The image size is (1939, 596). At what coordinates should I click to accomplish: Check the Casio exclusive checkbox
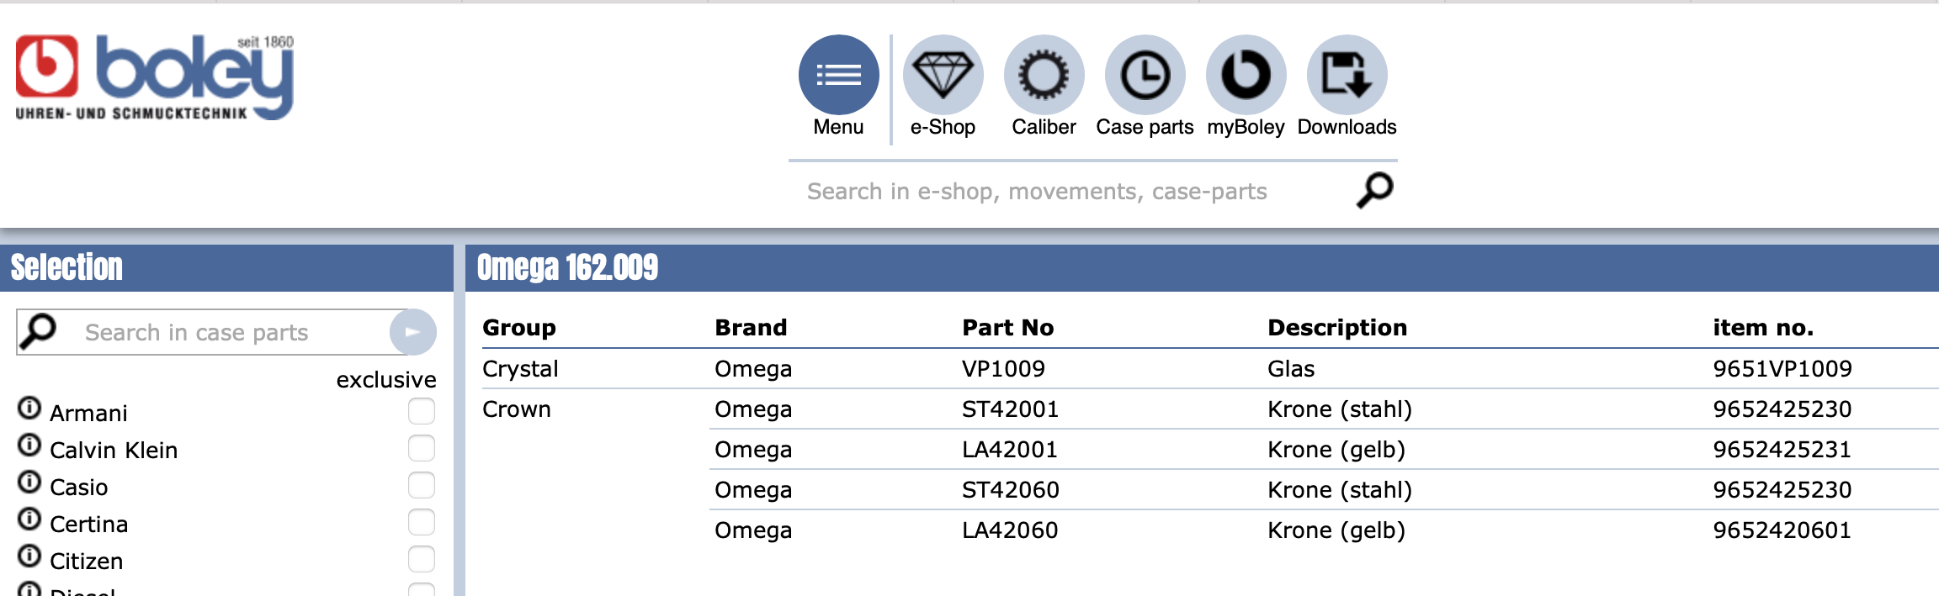click(422, 485)
